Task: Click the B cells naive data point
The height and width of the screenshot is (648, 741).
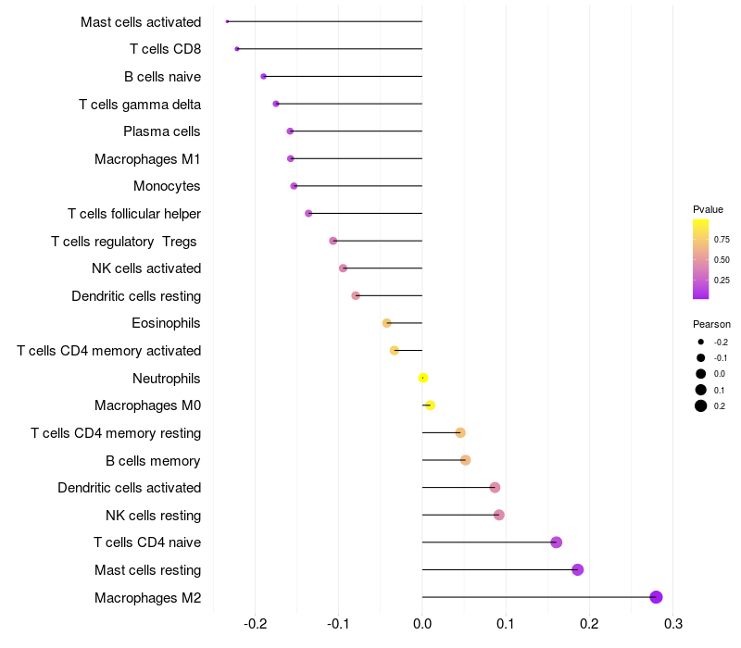Action: (x=263, y=76)
